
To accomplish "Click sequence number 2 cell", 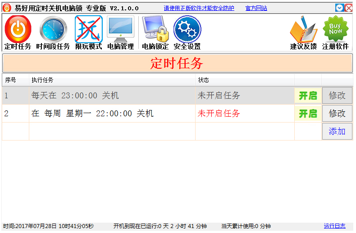I will [x=16, y=113].
